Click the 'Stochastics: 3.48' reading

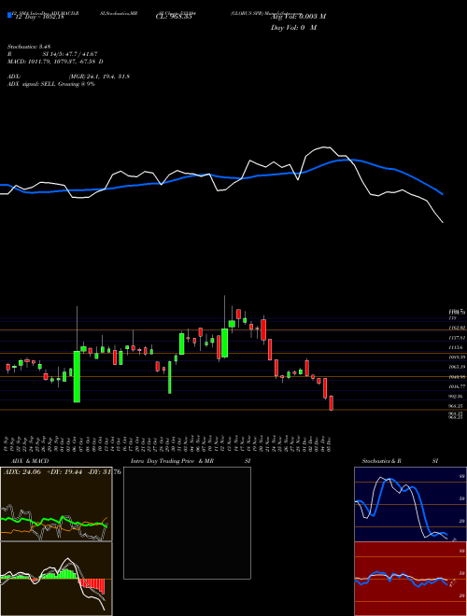click(x=29, y=47)
